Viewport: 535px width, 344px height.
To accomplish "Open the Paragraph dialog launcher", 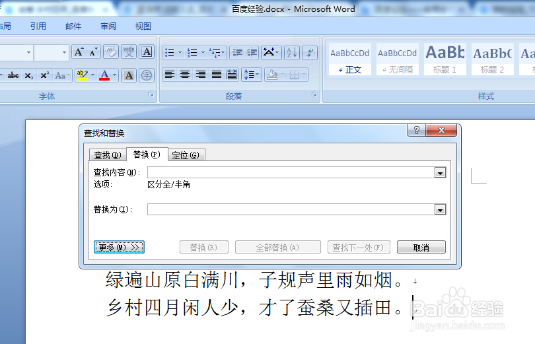I will click(314, 95).
